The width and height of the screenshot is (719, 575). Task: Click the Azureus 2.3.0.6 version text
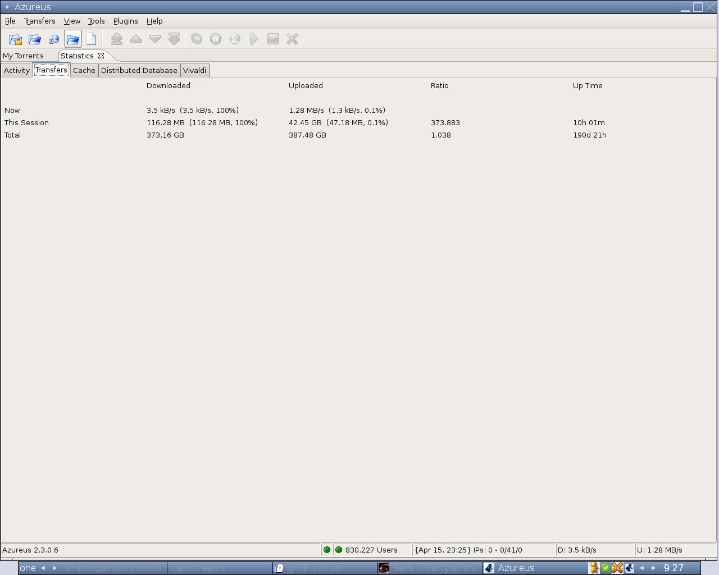[30, 550]
